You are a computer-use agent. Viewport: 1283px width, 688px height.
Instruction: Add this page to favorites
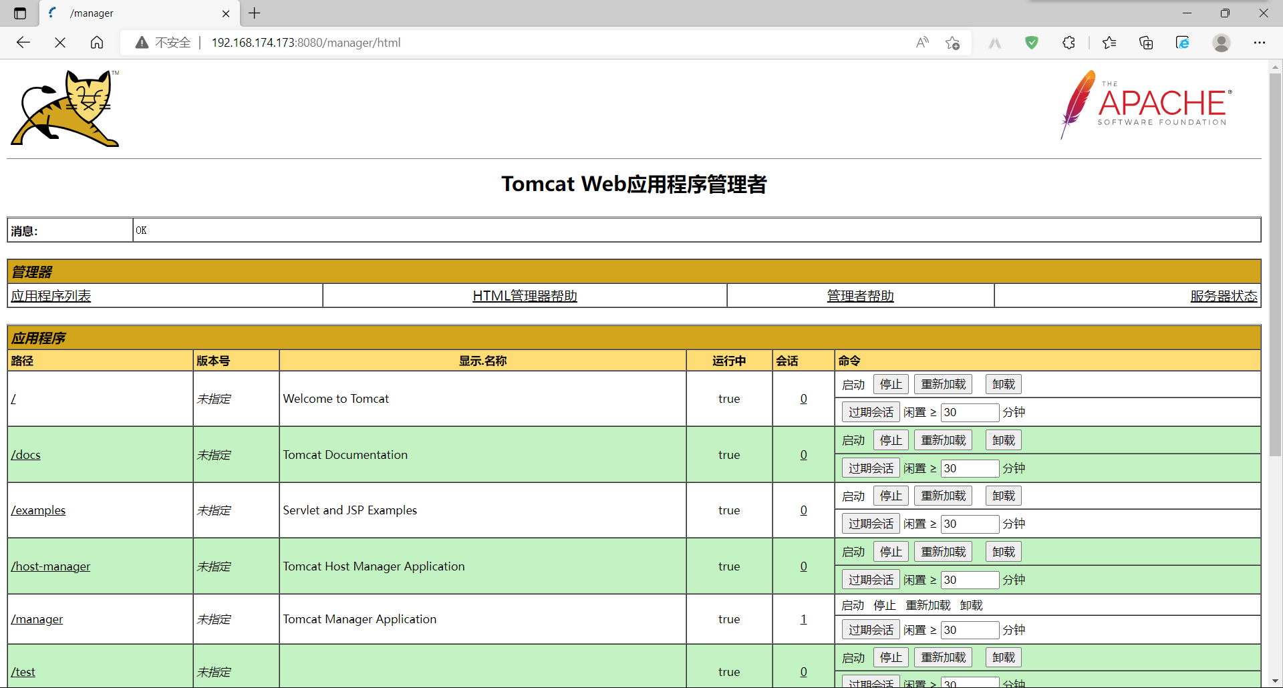coord(952,43)
